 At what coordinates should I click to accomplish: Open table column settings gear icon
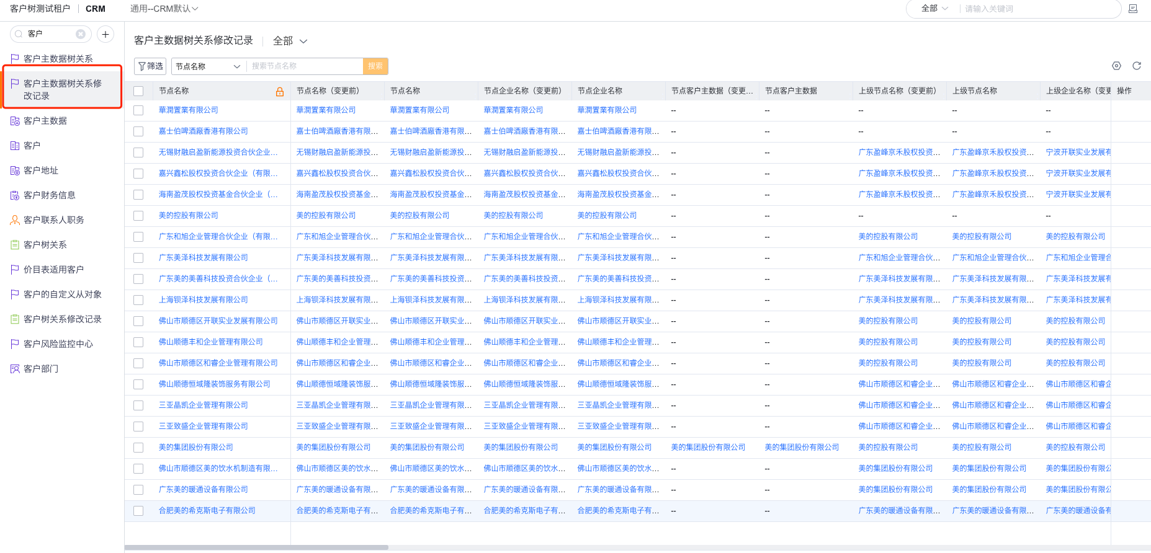[1116, 66]
